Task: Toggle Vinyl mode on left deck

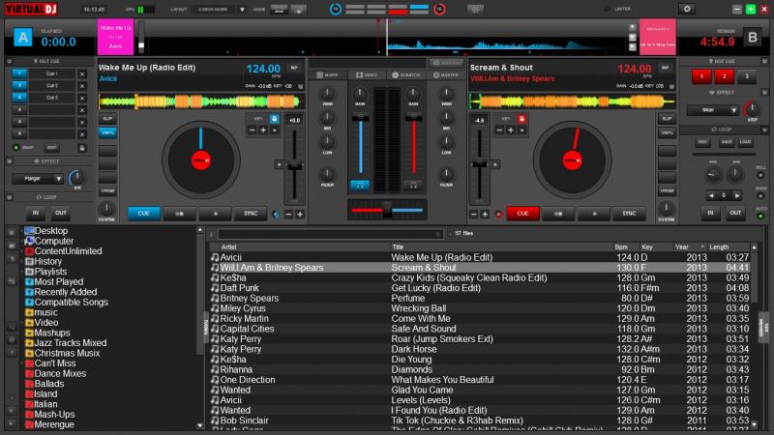Action: [107, 132]
